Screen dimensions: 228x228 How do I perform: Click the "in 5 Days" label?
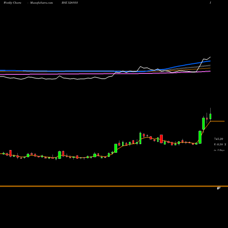(x=219, y=150)
